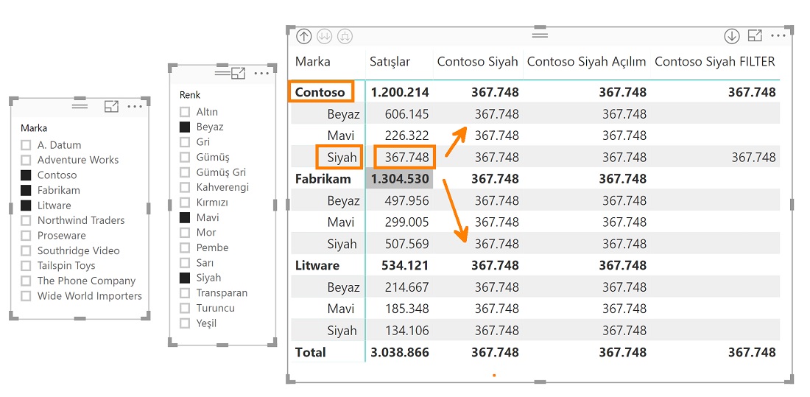Check Kırmızı color option

[184, 203]
